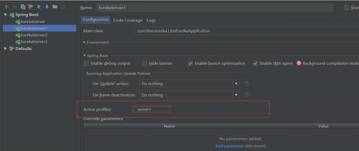Viewport: 359px width, 151px height.
Task: Collapse the Spring Boot settings section
Action: click(84, 56)
